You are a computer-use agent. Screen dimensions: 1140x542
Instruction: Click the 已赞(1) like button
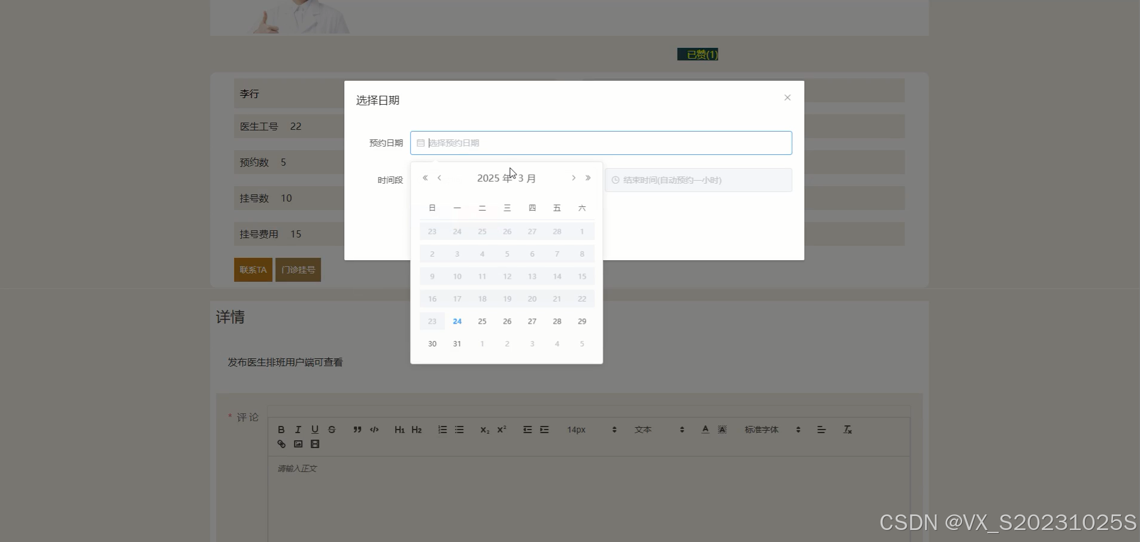(698, 54)
